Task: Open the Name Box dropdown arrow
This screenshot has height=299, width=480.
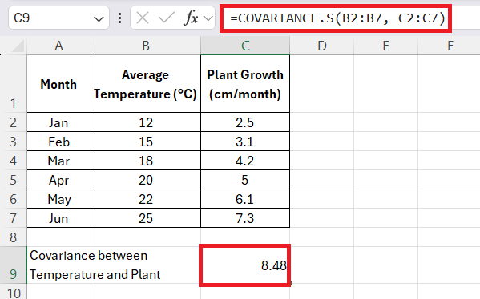Action: click(99, 19)
